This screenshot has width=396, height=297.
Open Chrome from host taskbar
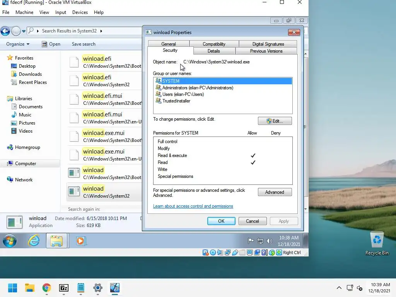pos(46,288)
